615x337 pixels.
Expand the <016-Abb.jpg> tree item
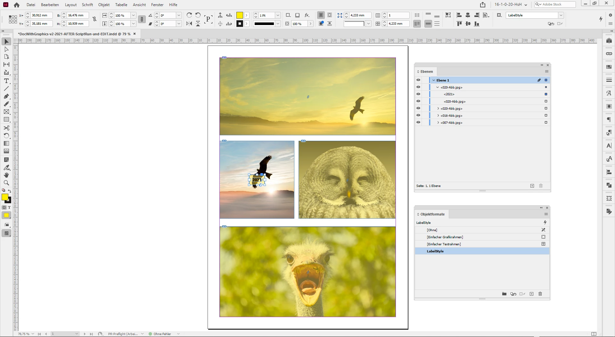click(438, 115)
